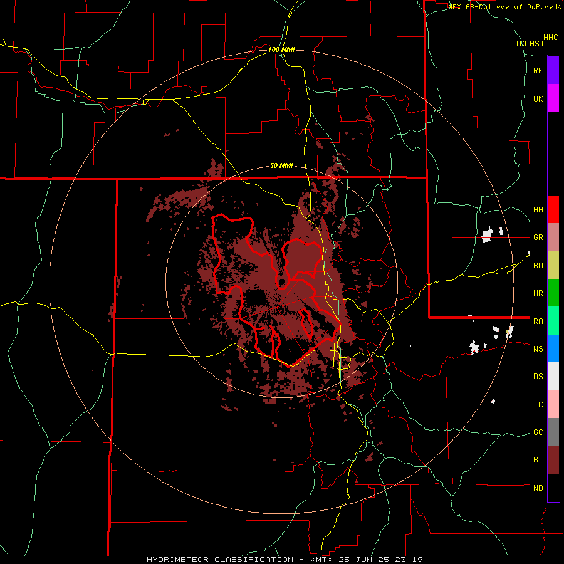Click the BD legend label
The width and height of the screenshot is (564, 564).
tap(538, 266)
